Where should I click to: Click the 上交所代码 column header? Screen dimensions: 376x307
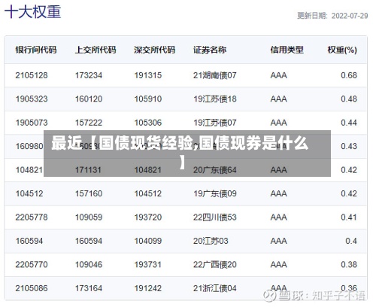[96, 50]
